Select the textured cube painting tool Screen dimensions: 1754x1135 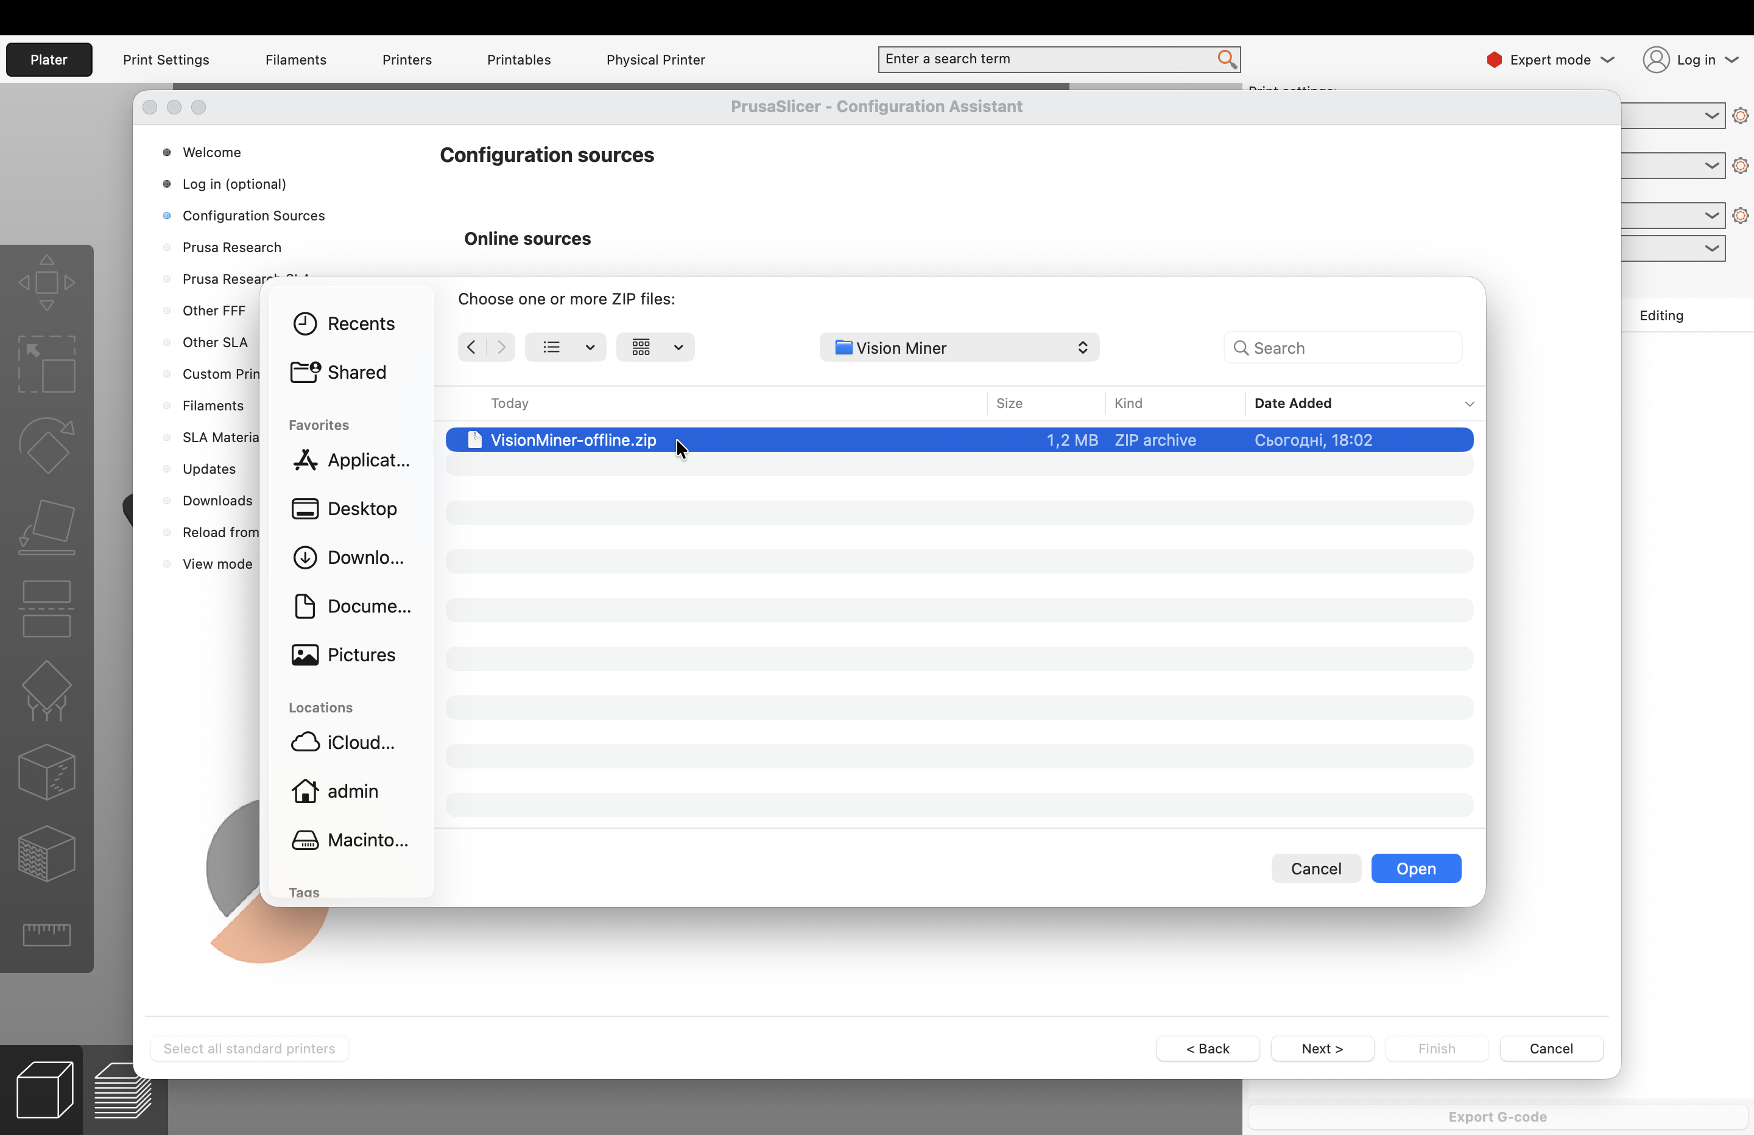point(46,854)
